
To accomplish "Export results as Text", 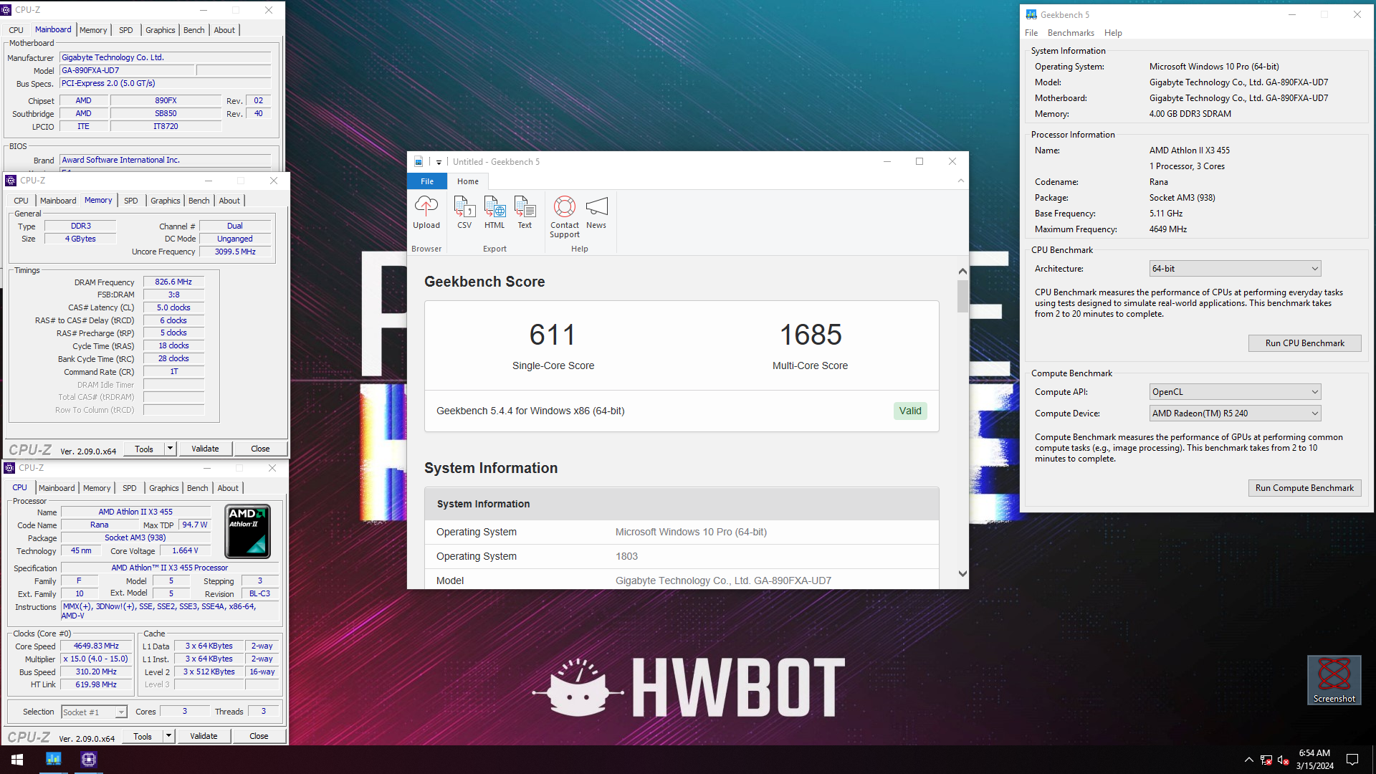I will click(x=525, y=212).
